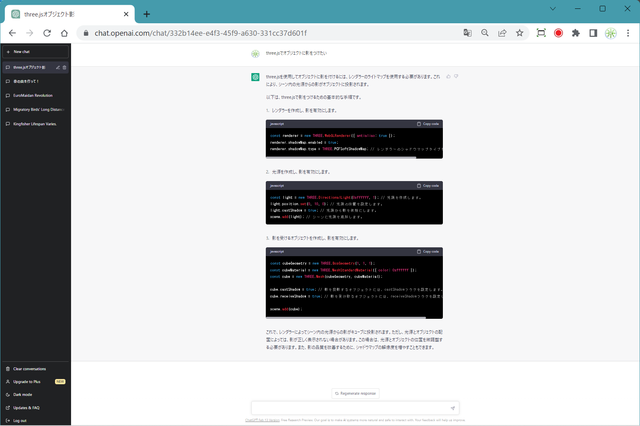Viewport: 640px width, 426px height.
Task: Open the zoom magnifier options
Action: coord(485,33)
